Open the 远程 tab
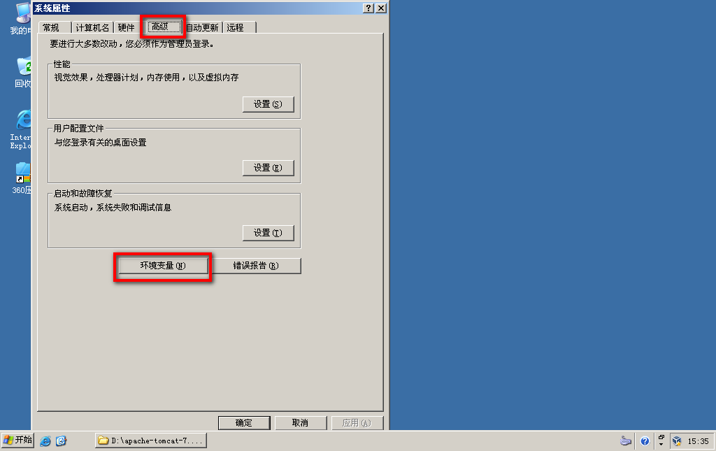This screenshot has height=451, width=716. pos(236,28)
